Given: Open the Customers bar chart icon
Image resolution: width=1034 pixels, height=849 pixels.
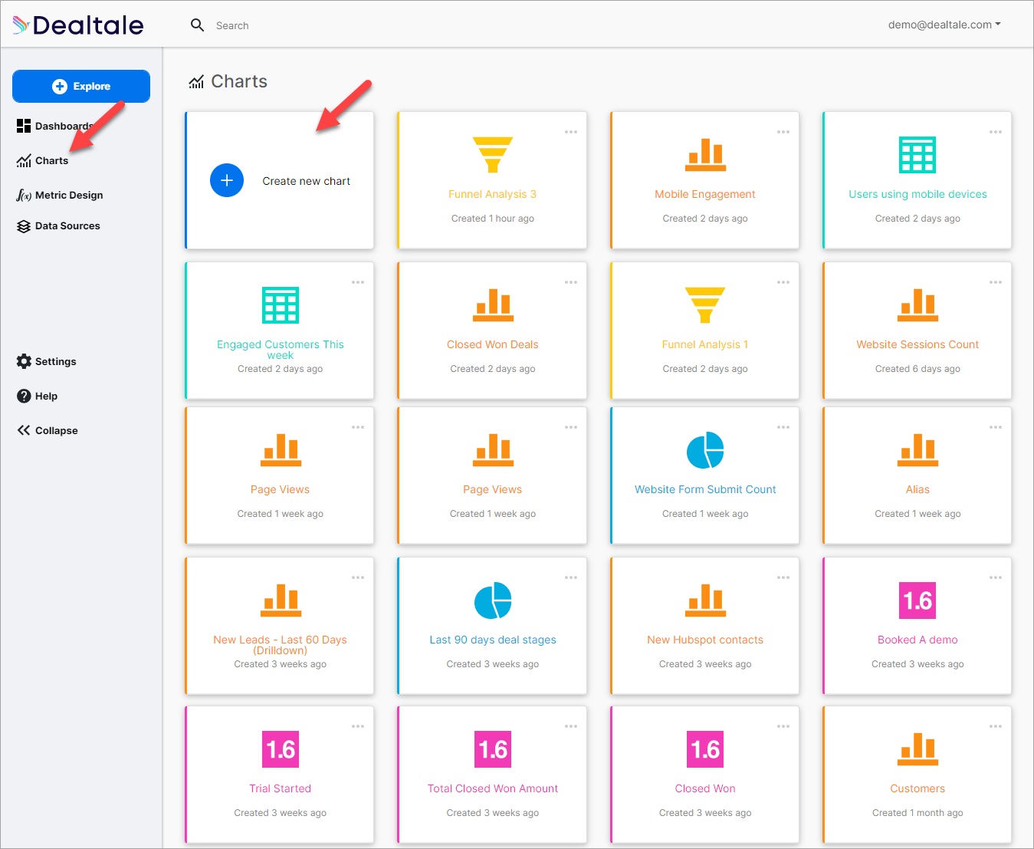Looking at the screenshot, I should point(917,749).
